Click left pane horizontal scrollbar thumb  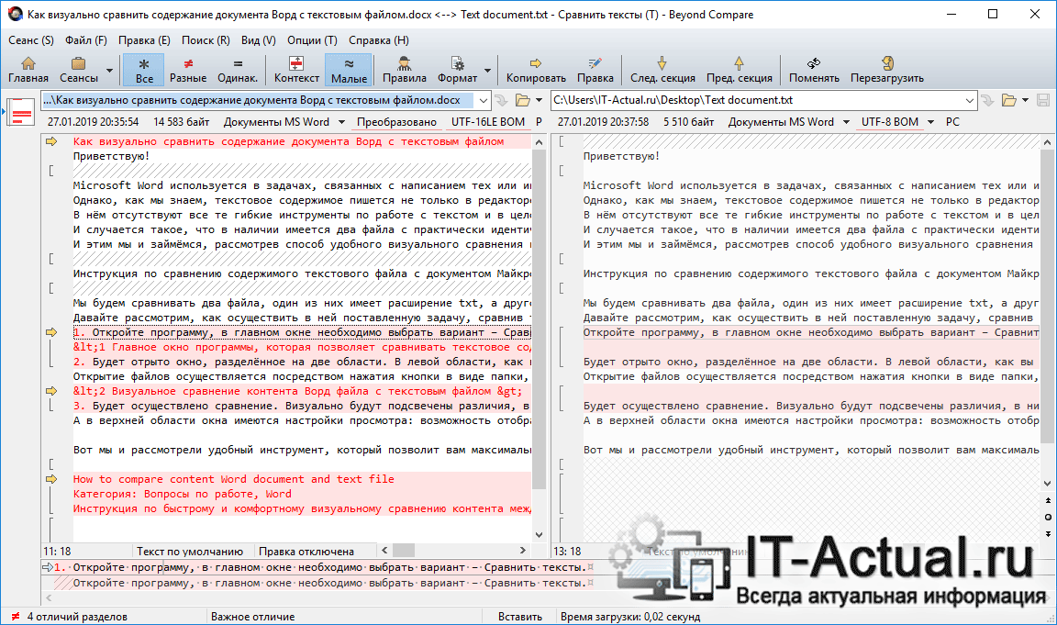click(x=403, y=551)
